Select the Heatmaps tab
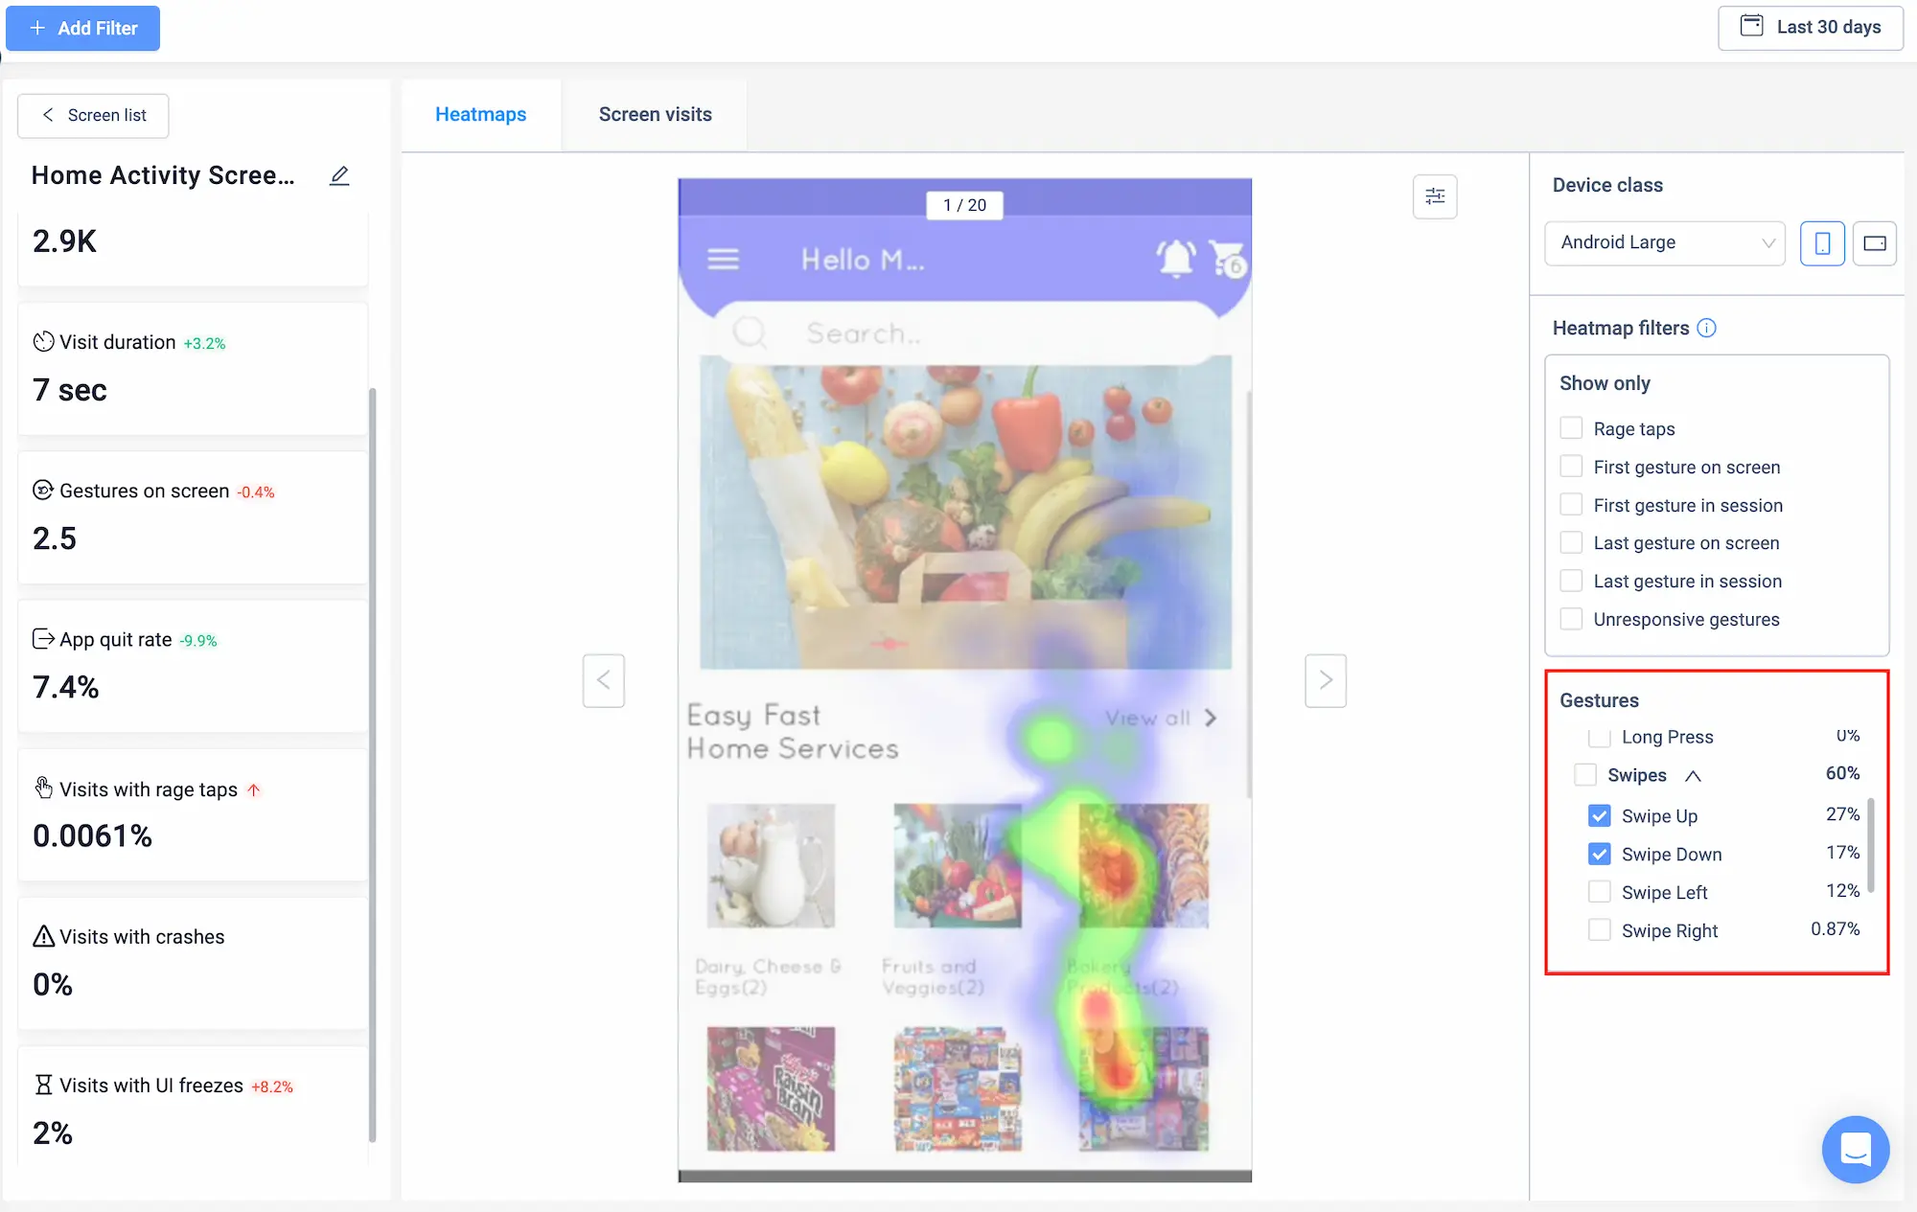Image resolution: width=1917 pixels, height=1212 pixels. click(x=480, y=114)
